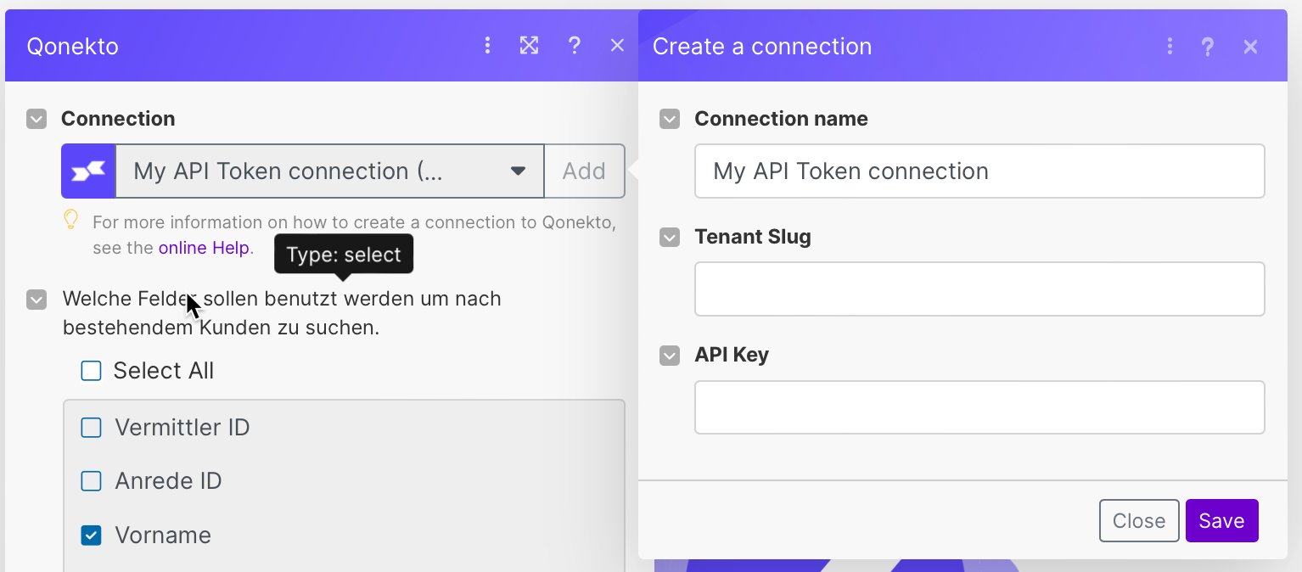The image size is (1302, 572).
Task: Click the Connection name input field
Action: point(979,171)
